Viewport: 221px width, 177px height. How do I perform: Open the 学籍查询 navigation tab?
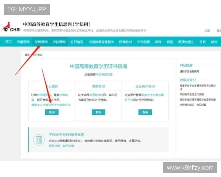coord(23,42)
